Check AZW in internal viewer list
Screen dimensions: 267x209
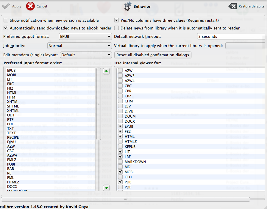coord(120,71)
